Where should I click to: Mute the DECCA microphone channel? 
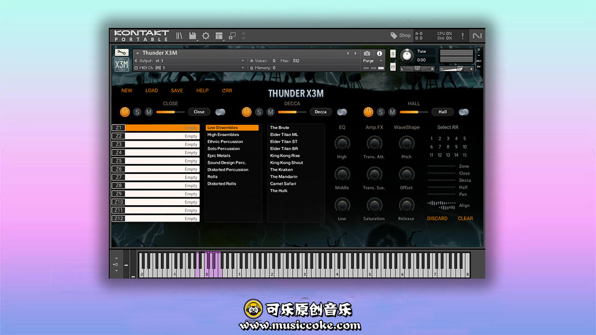tap(270, 112)
